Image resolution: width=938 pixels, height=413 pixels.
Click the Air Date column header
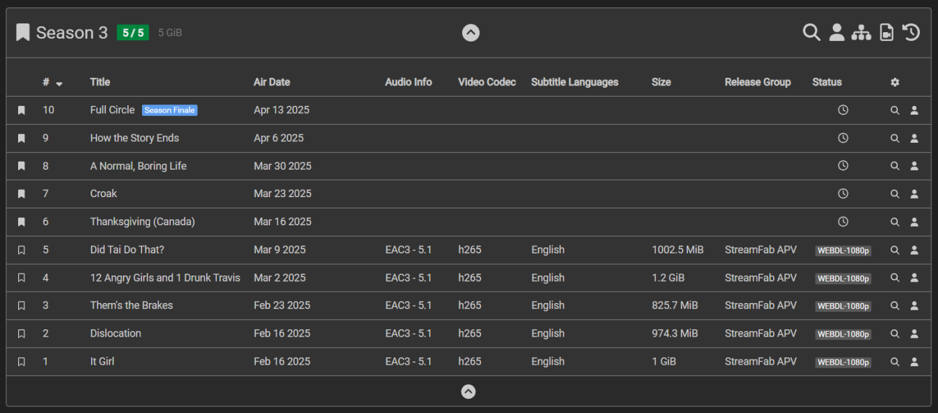271,82
